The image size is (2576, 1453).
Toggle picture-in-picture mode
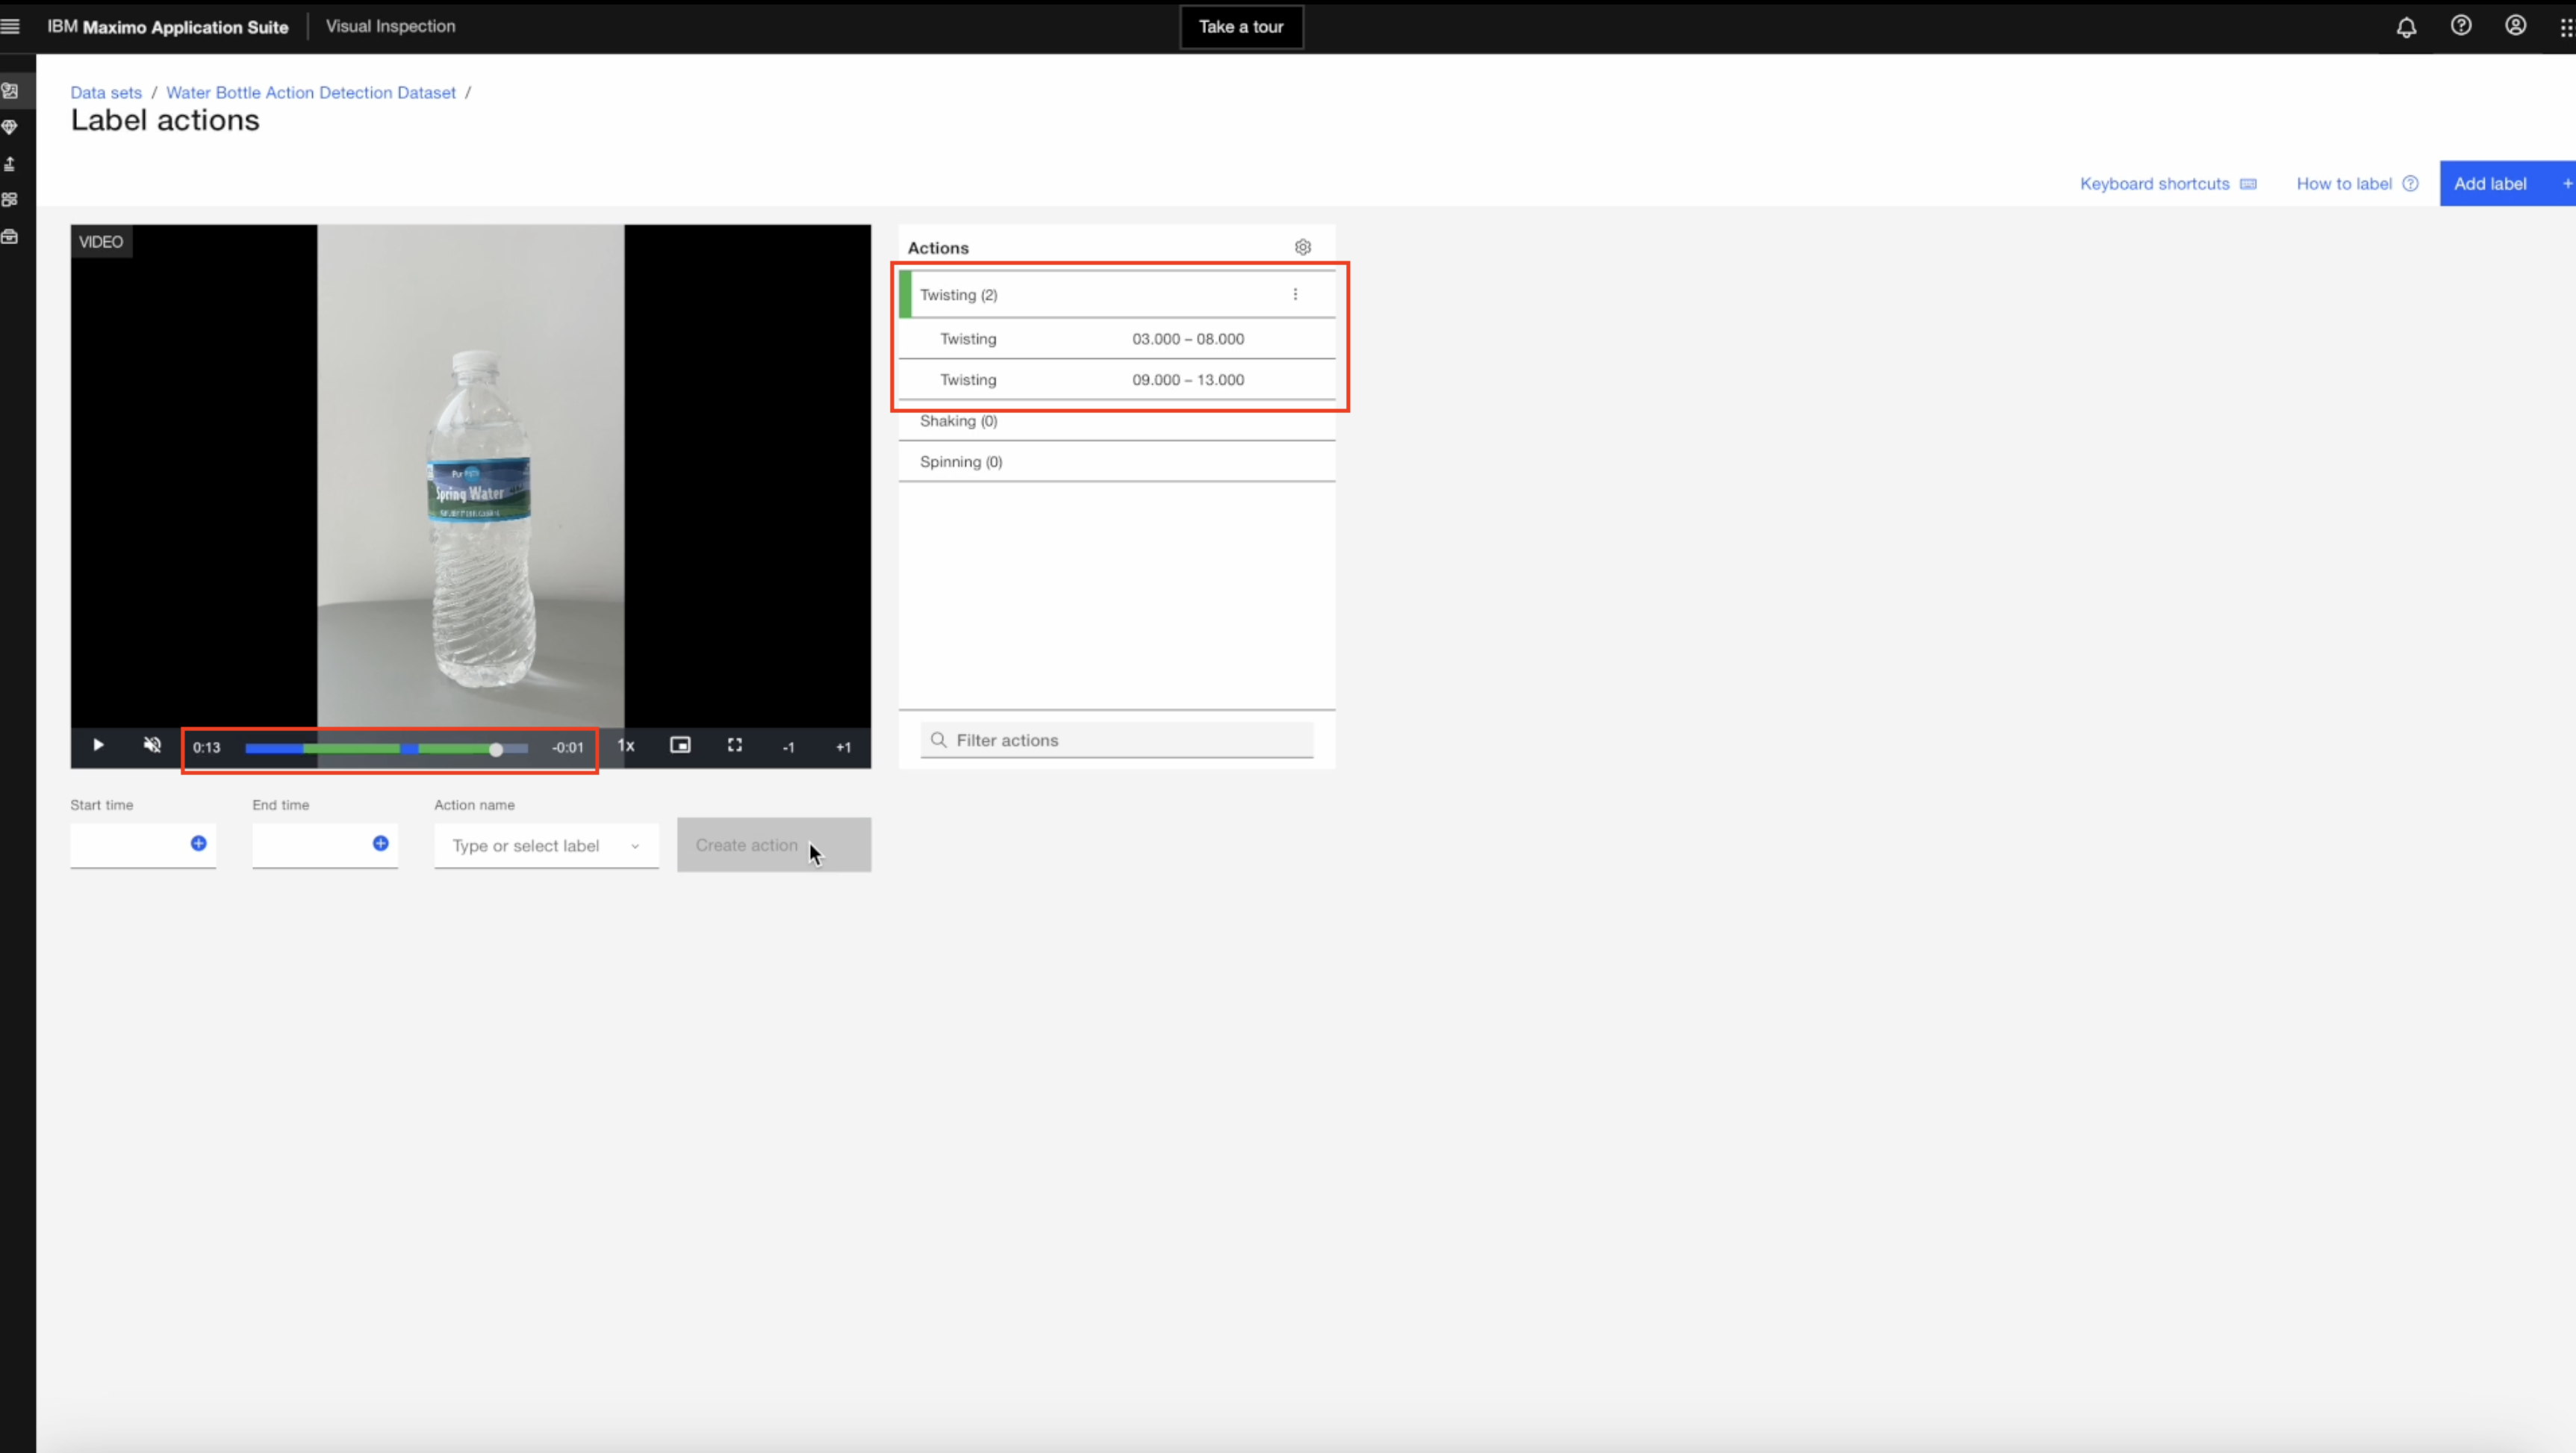click(x=680, y=745)
